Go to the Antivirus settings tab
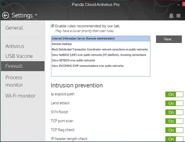185x142 pixels. tap(15, 46)
